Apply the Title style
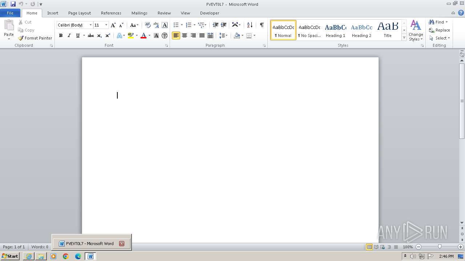465x261 pixels. [388, 30]
